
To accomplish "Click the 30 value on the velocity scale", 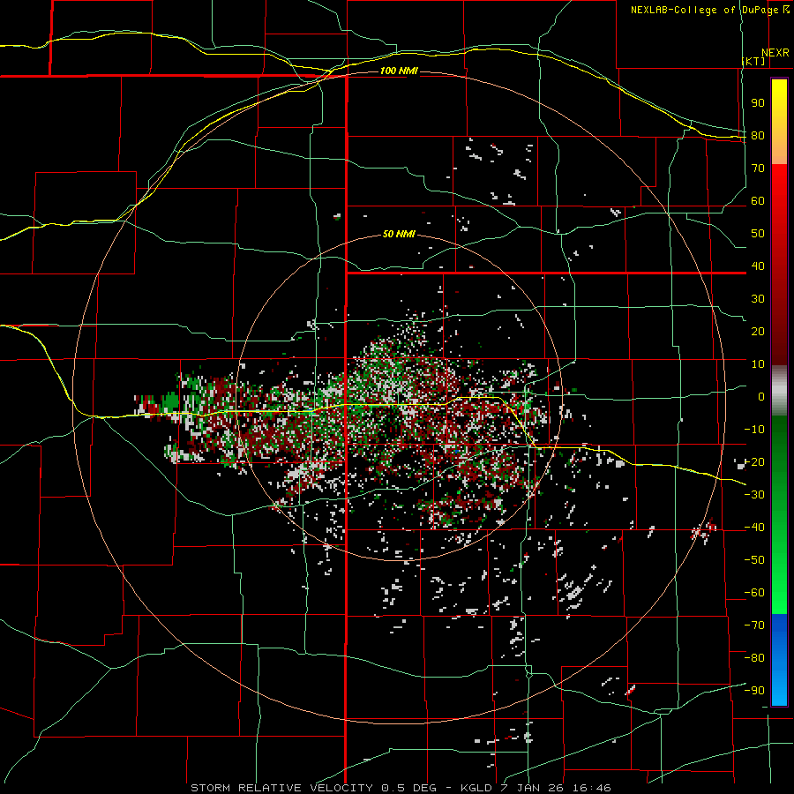I will 758,299.
